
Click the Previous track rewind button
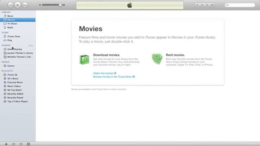(10, 5)
